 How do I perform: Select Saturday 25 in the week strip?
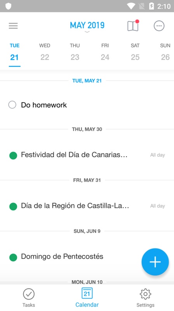[x=135, y=52]
